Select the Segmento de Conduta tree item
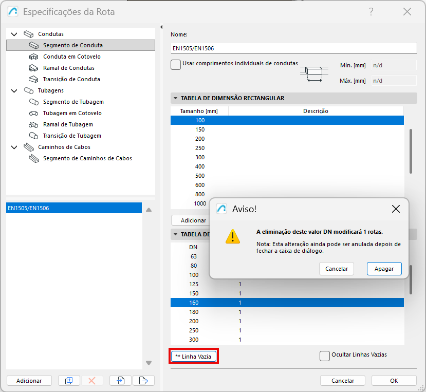Screen dimensions: 426x392 pyautogui.click(x=81, y=45)
